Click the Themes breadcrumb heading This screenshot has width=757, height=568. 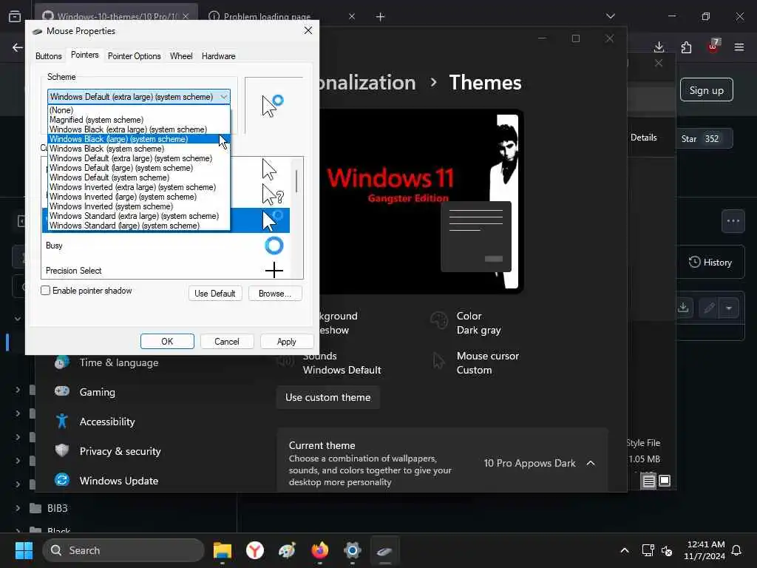485,83
